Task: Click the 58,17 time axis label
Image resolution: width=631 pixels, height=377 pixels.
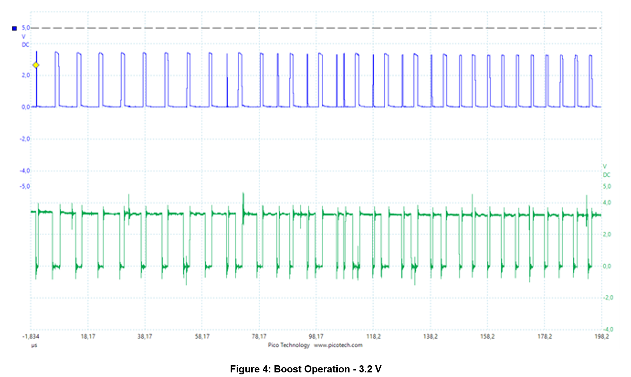Action: pyautogui.click(x=202, y=337)
